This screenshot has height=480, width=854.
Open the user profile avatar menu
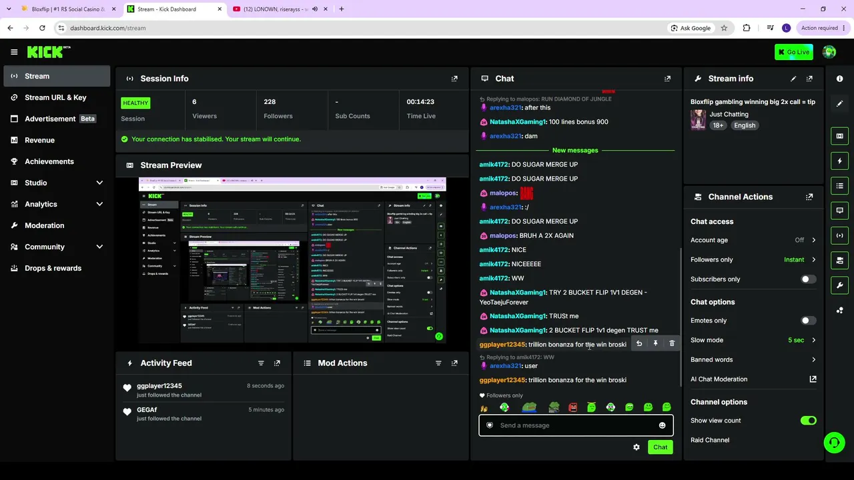[829, 52]
